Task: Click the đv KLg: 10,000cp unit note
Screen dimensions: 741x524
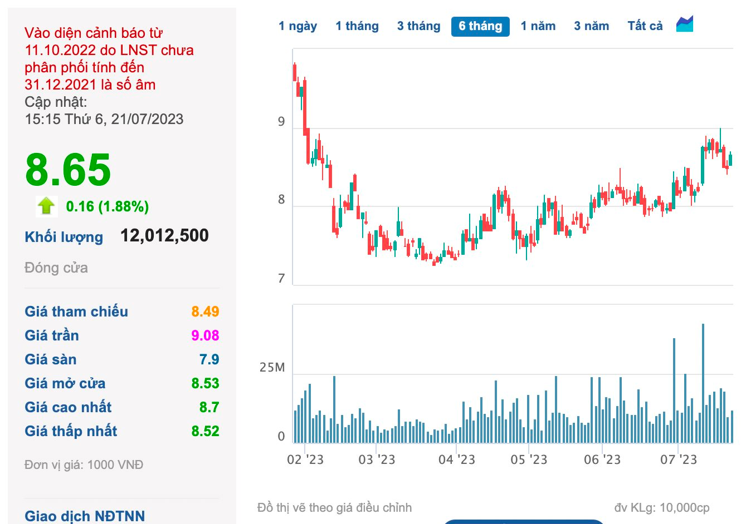Action: point(662,507)
